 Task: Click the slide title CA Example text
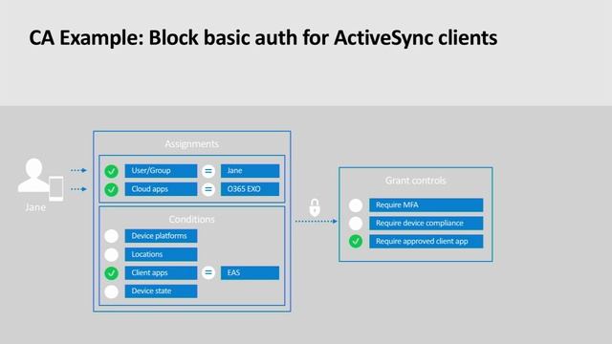tap(263, 38)
